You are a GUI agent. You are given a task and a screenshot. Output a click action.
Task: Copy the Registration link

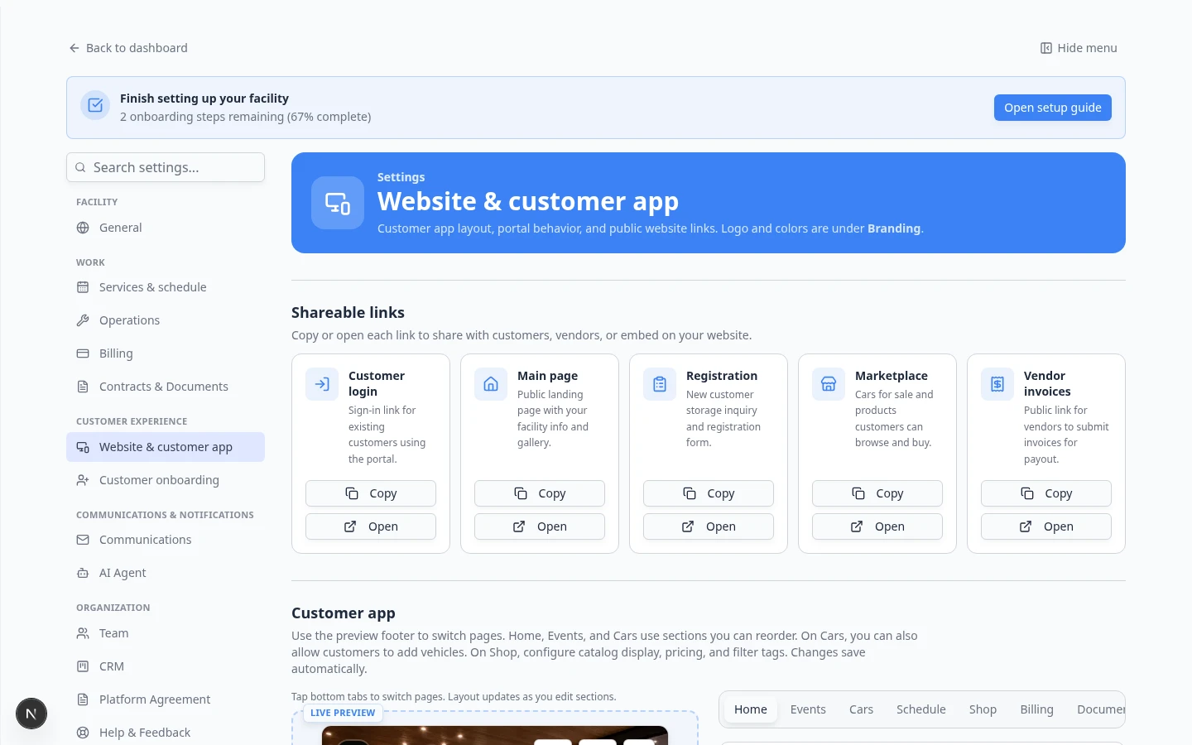(709, 493)
